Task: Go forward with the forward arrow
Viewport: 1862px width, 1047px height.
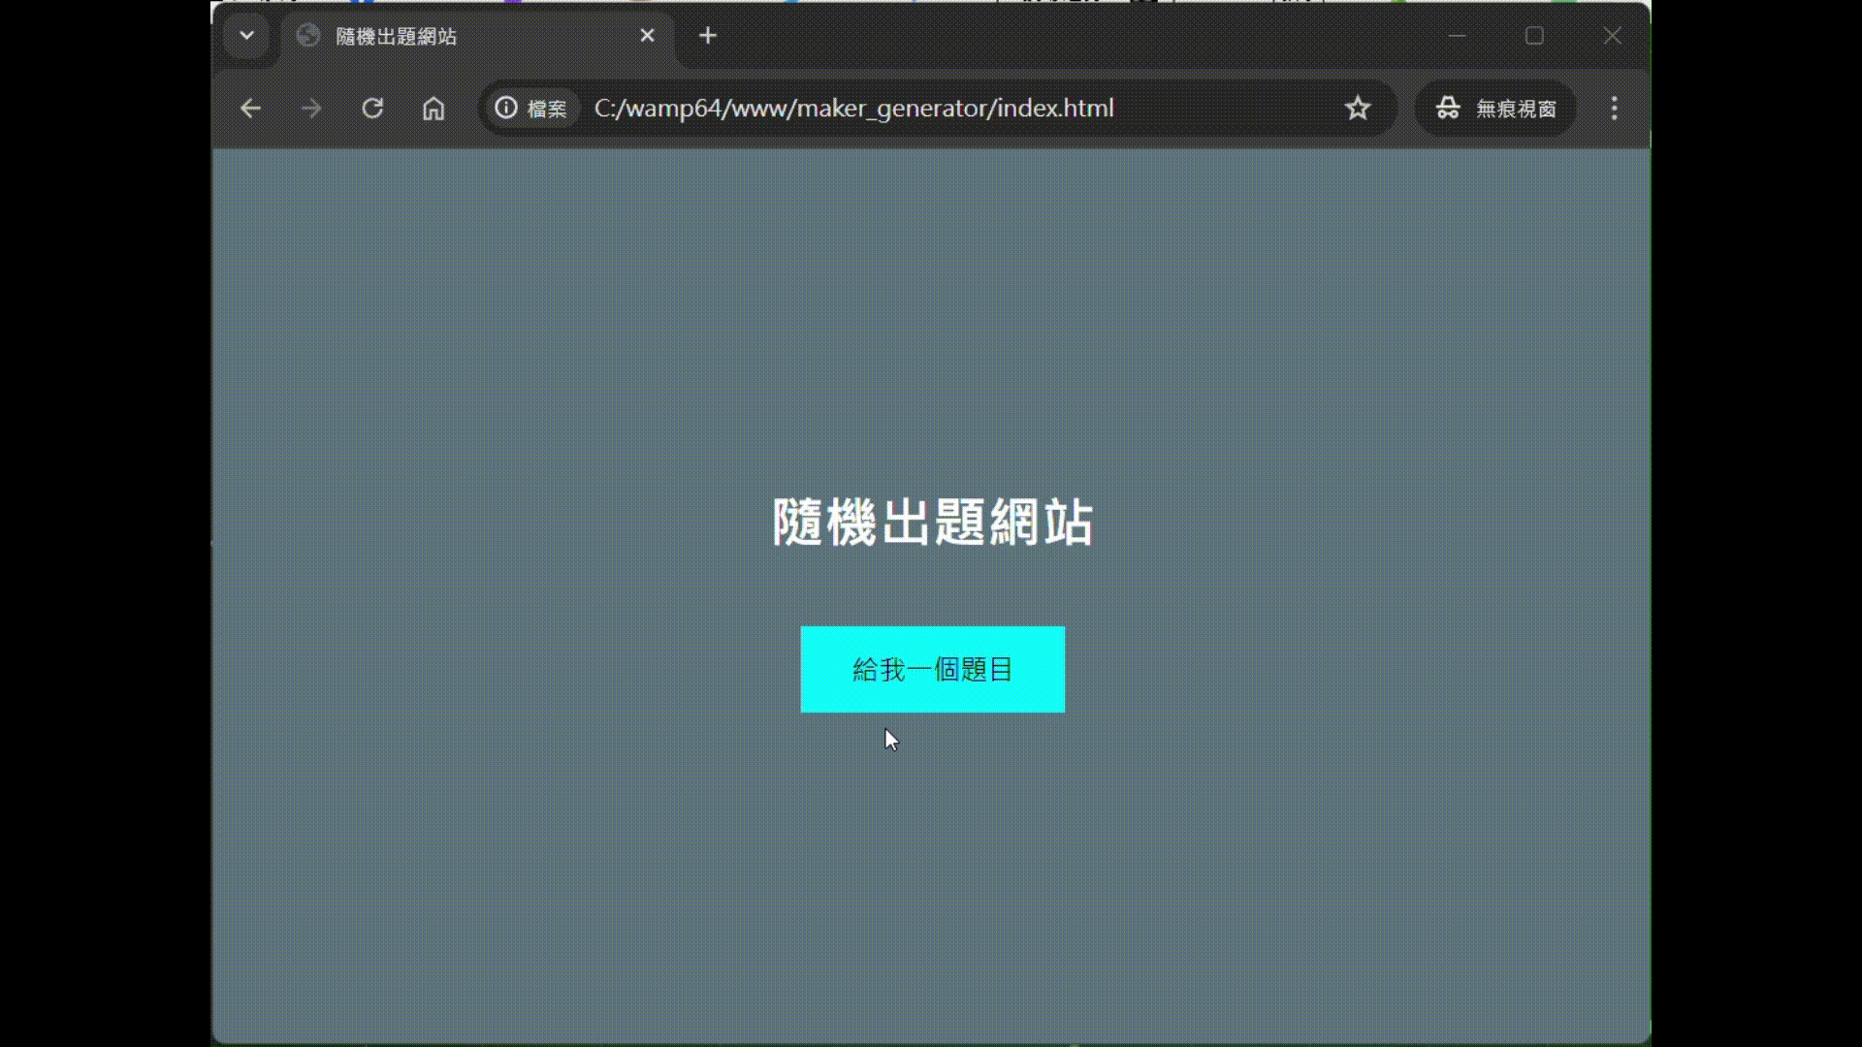Action: point(311,109)
